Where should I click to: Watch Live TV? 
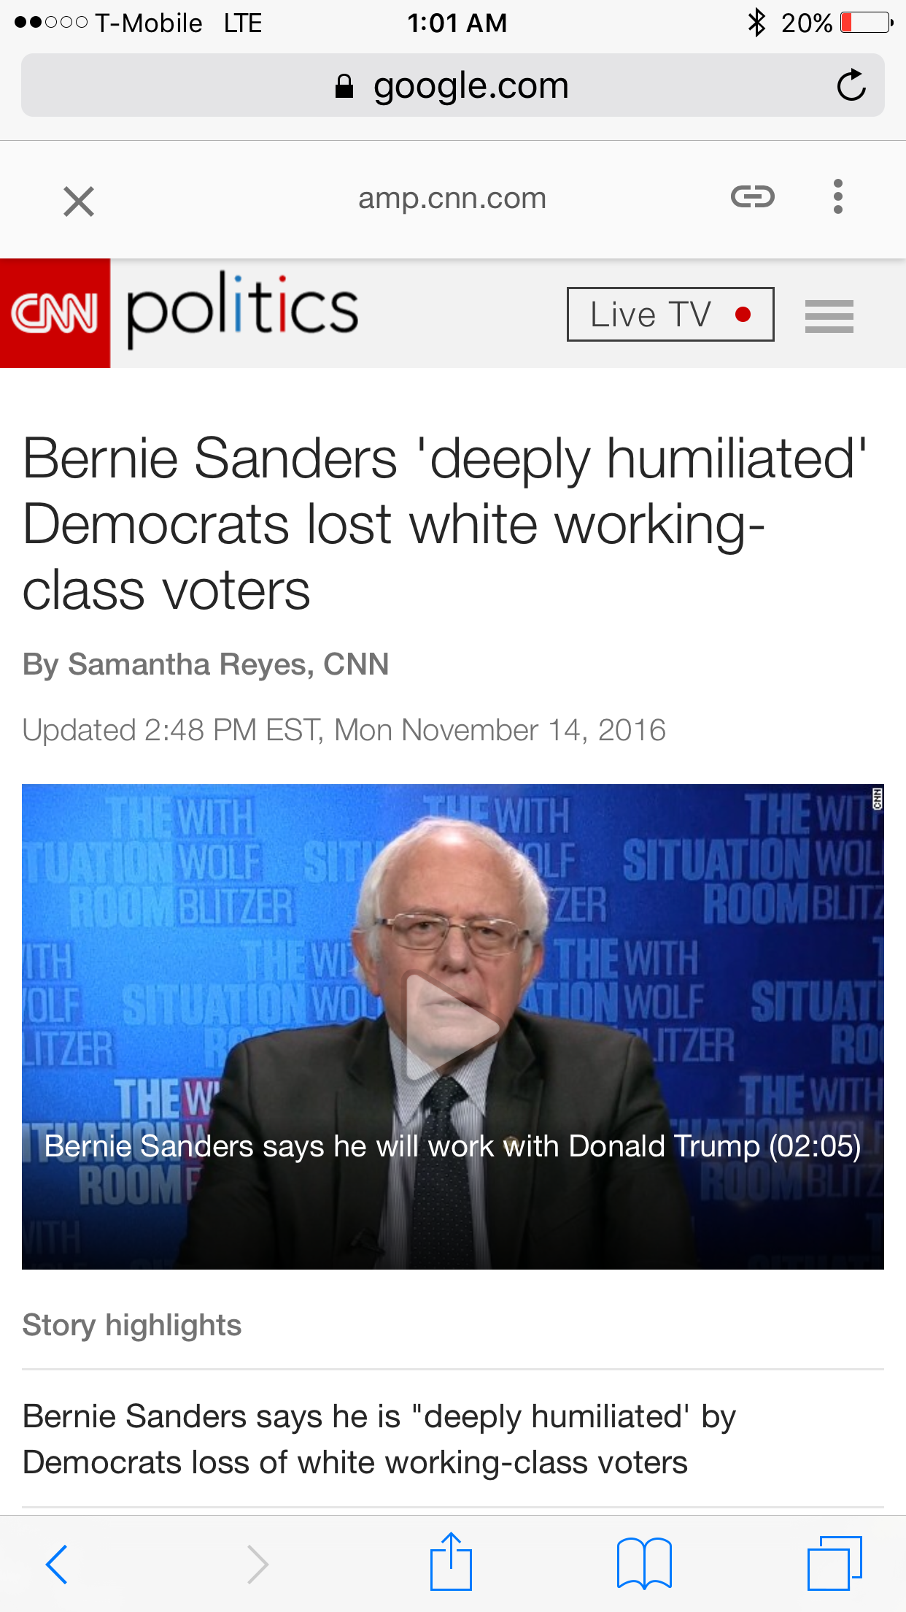pos(670,314)
